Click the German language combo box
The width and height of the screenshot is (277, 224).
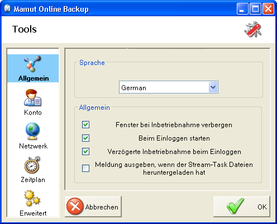pyautogui.click(x=169, y=87)
